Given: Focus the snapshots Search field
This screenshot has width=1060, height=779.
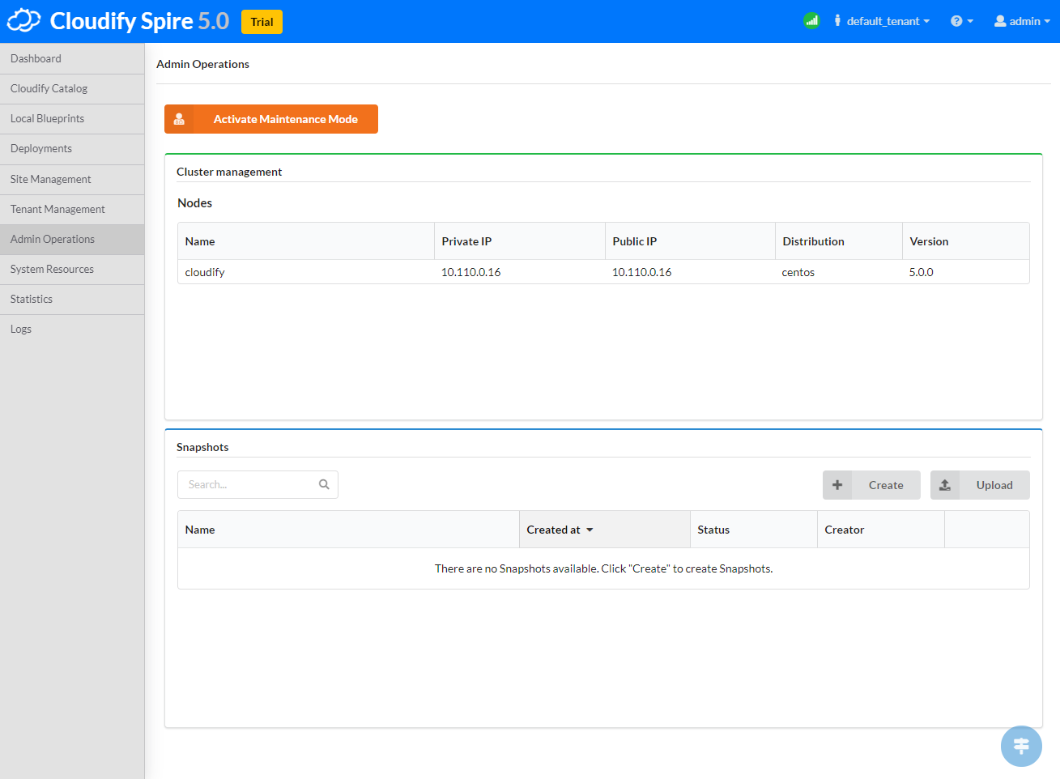Looking at the screenshot, I should [258, 484].
